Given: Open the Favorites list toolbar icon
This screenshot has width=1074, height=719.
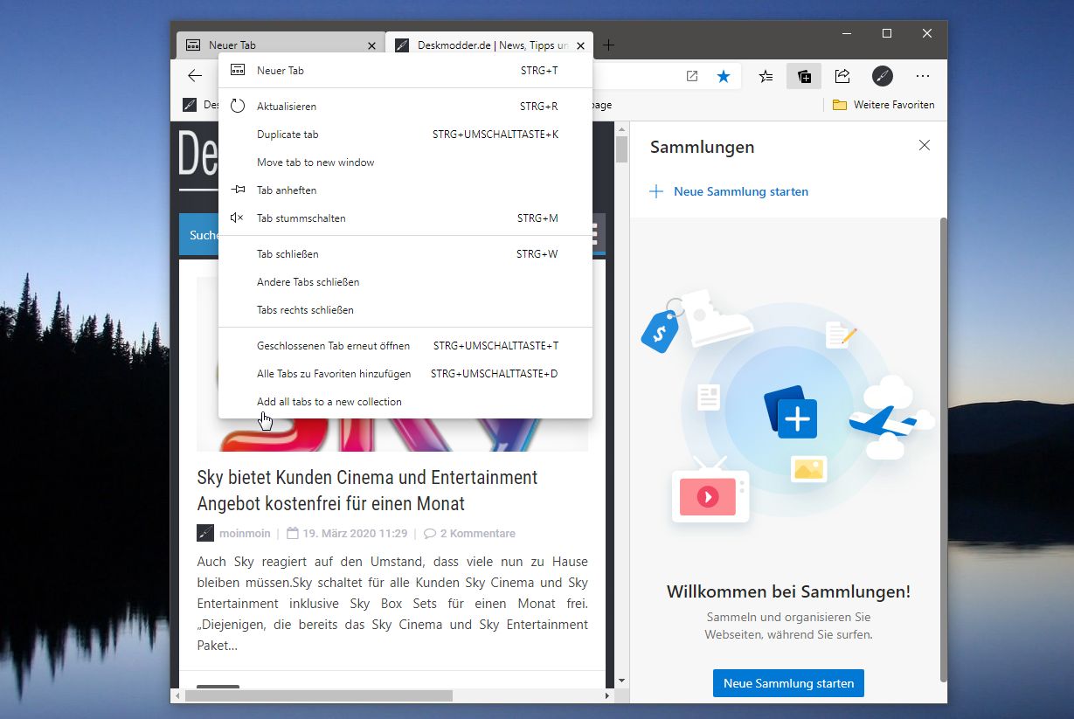Looking at the screenshot, I should pyautogui.click(x=766, y=76).
